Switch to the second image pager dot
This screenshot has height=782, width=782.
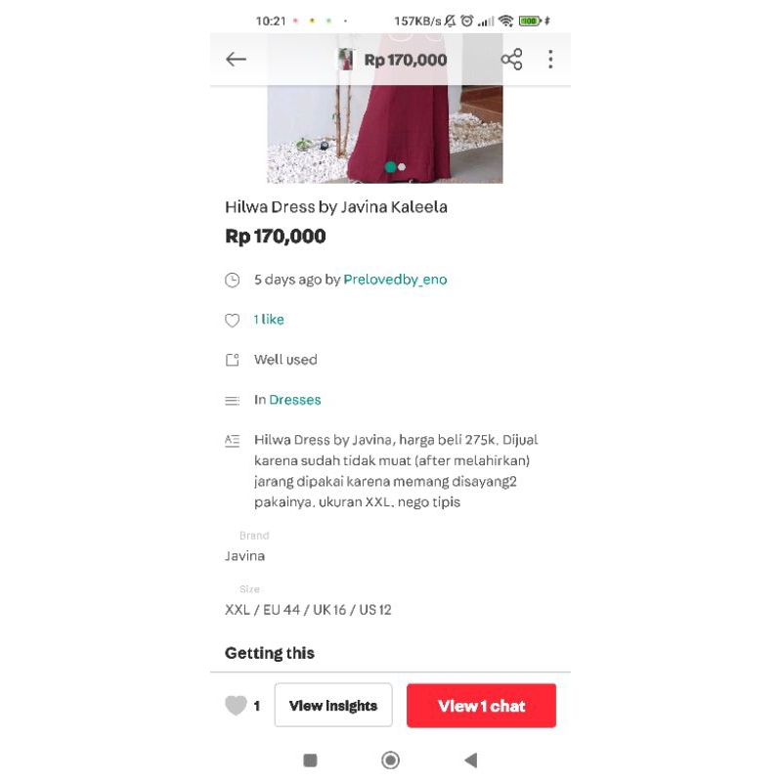(x=402, y=167)
